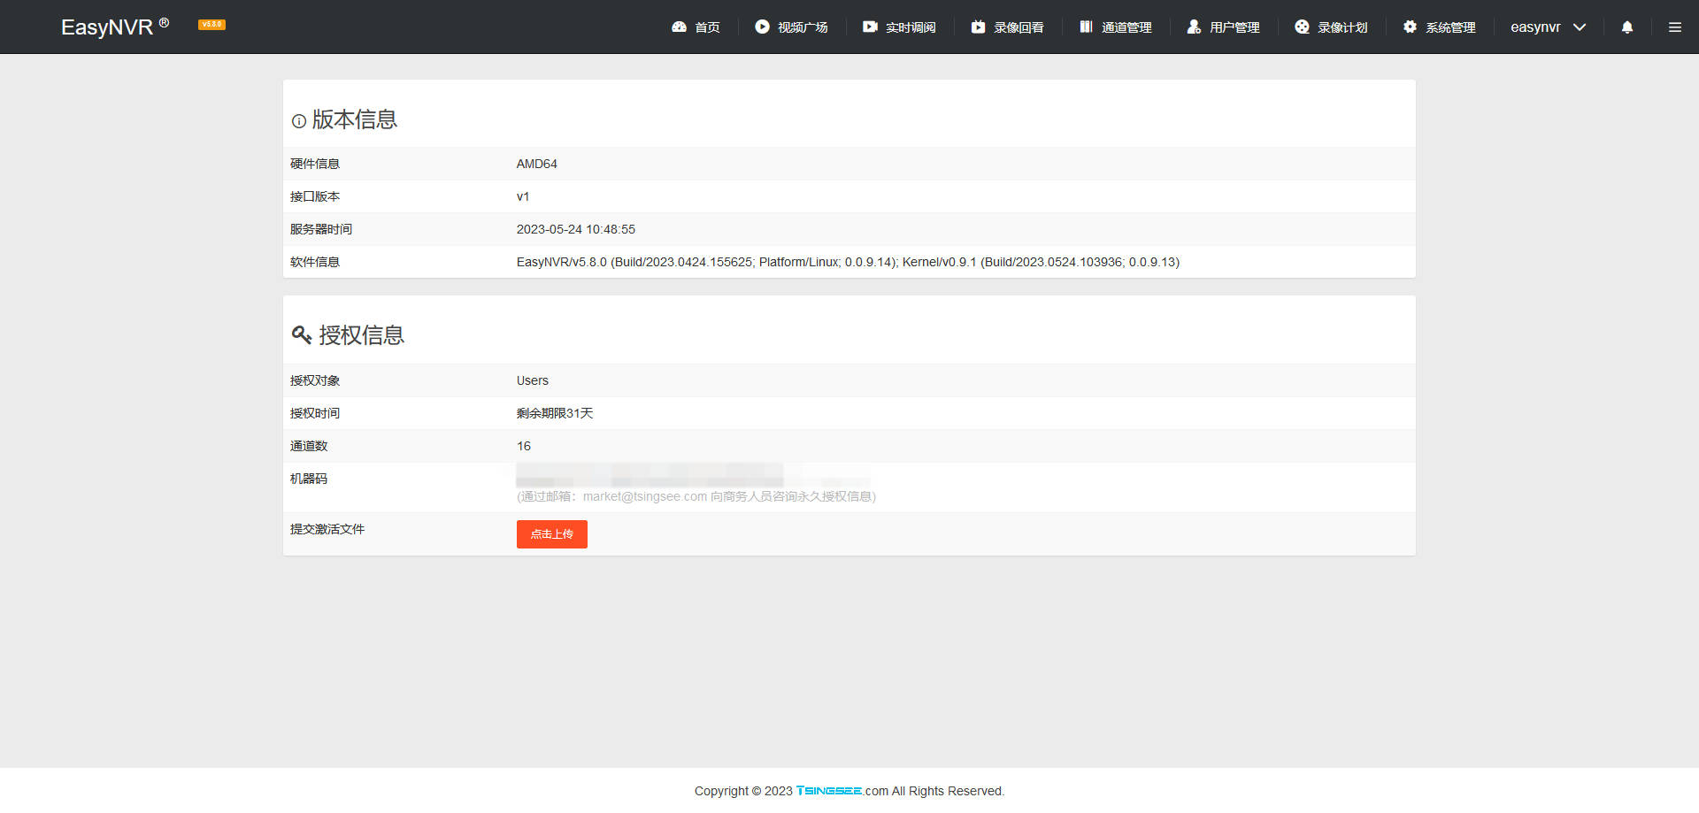The height and width of the screenshot is (813, 1699).
Task: Click the 硬件信息 label
Action: 315,164
